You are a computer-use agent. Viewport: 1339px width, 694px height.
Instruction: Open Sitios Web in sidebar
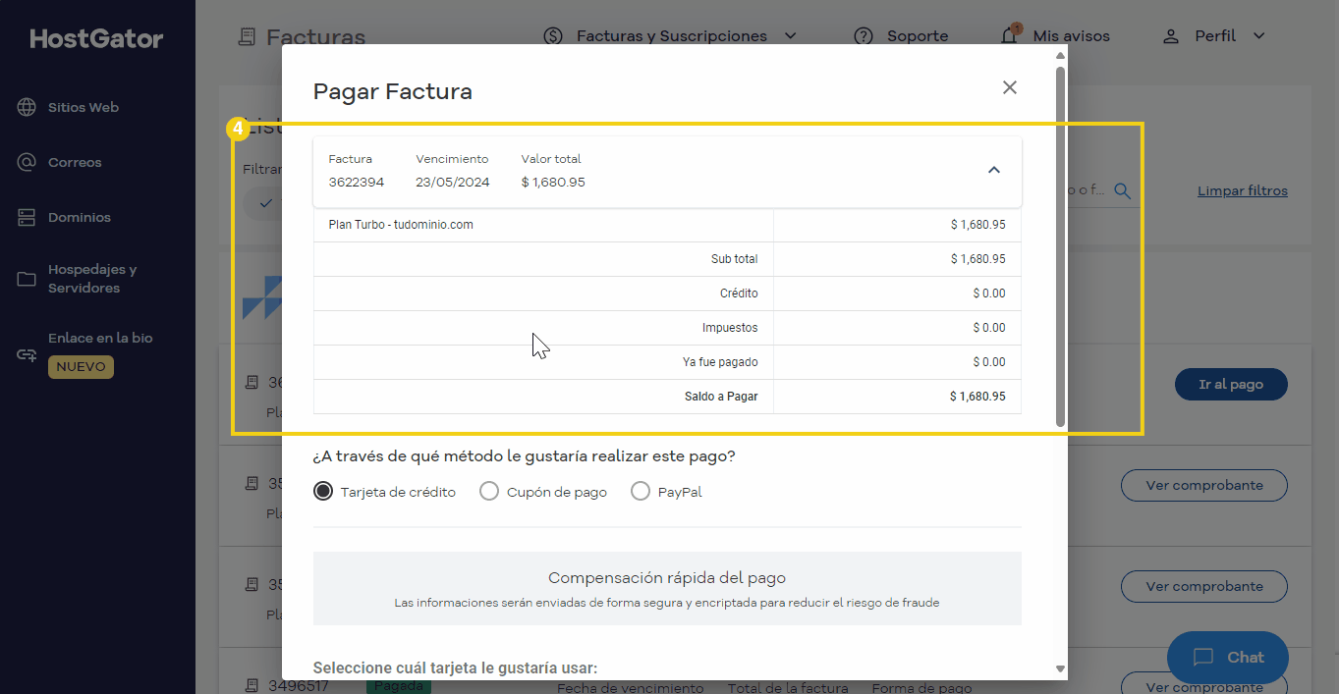[84, 107]
